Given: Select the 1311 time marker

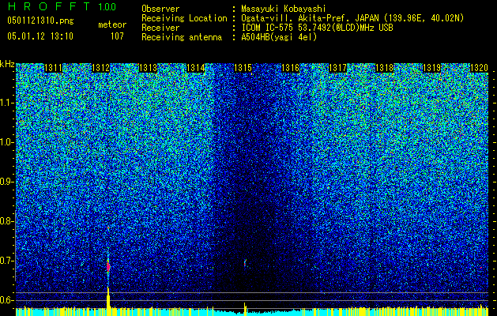Looking at the screenshot, I should point(53,68).
